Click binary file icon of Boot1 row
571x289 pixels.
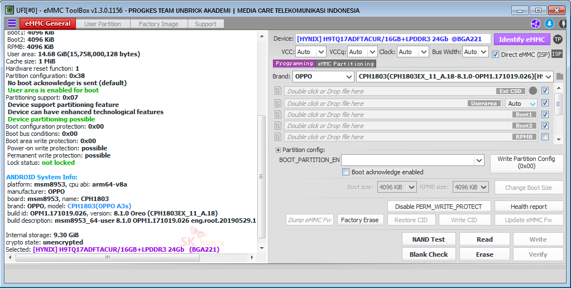point(278,115)
